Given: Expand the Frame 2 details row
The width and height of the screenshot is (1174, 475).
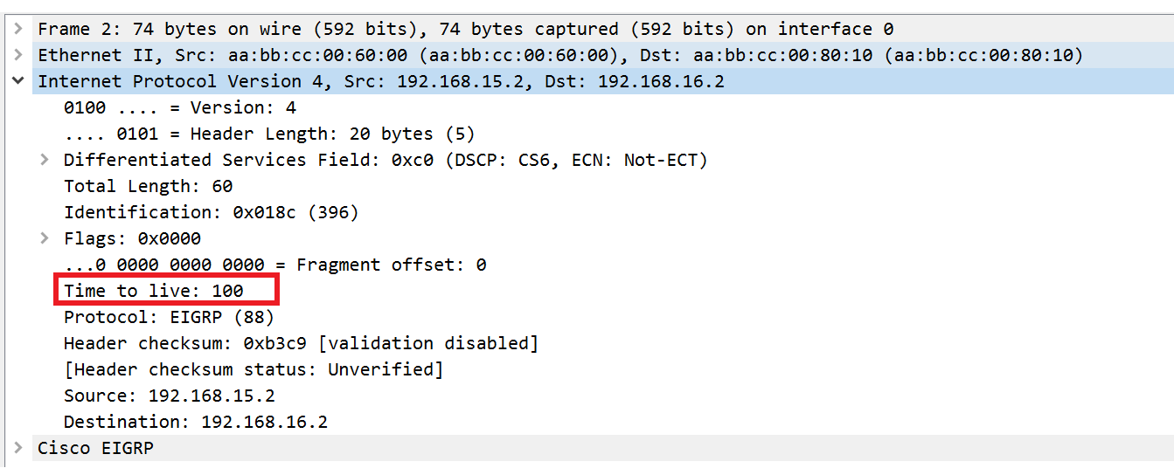Looking at the screenshot, I should pyautogui.click(x=17, y=30).
